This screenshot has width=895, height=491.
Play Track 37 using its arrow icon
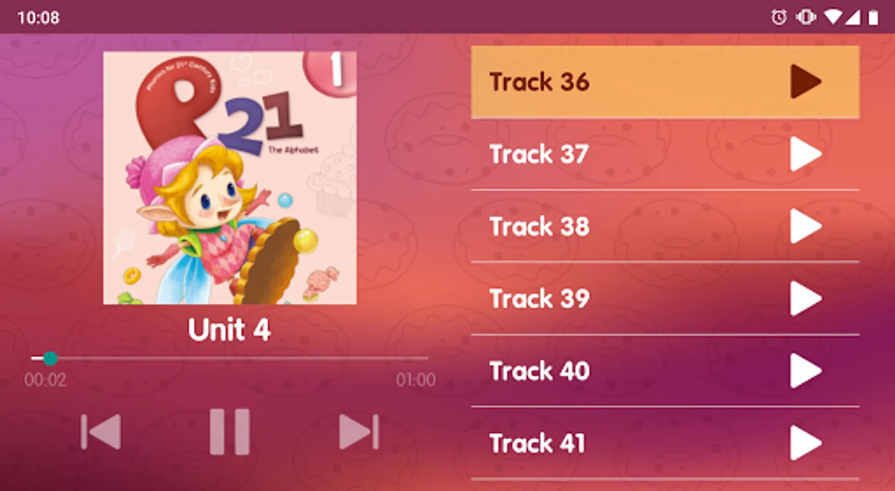click(806, 154)
